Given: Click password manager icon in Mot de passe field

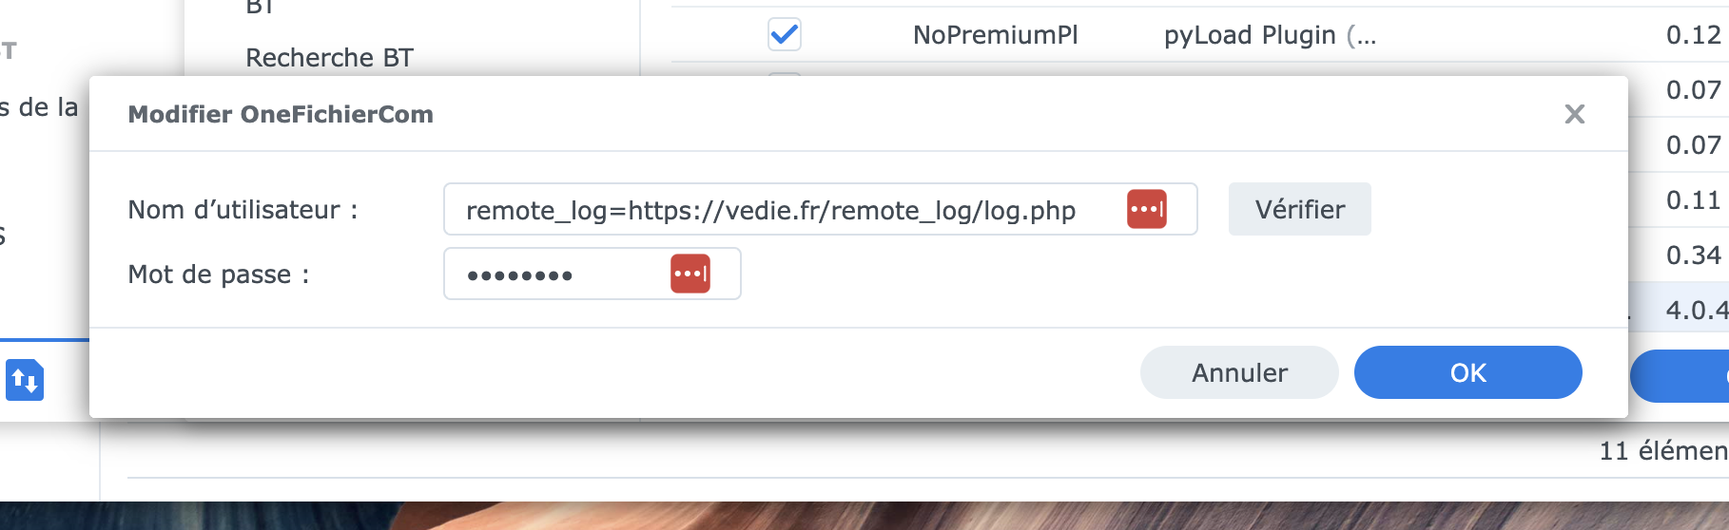Looking at the screenshot, I should 690,274.
